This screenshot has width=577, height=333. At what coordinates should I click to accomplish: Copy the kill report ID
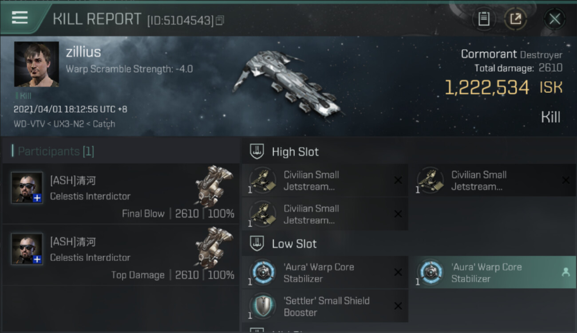[220, 20]
